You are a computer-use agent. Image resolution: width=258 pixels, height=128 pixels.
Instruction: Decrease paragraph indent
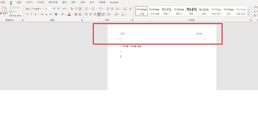(107, 9)
